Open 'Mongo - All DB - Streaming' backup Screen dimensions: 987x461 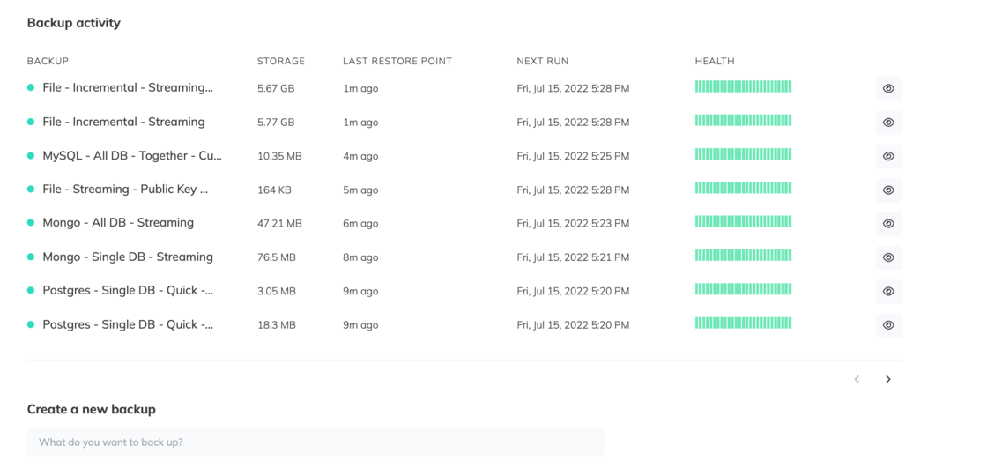[x=118, y=223]
